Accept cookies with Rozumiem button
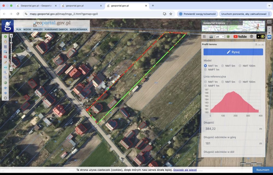The height and width of the screenshot is (175, 273). click(x=263, y=170)
